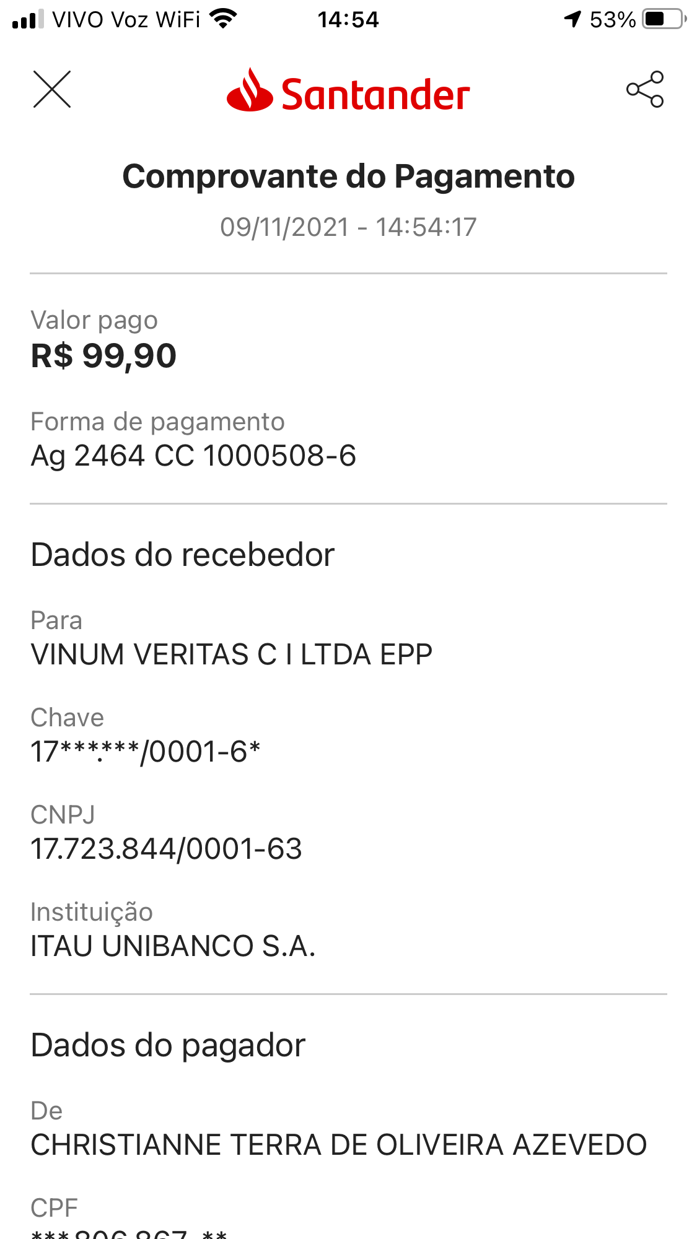Tap the WiFi status icon
Screen dimensions: 697x1239
tap(224, 19)
